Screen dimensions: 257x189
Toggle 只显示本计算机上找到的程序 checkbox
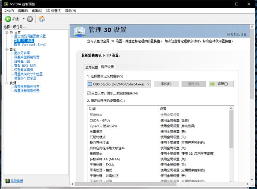coord(89,93)
